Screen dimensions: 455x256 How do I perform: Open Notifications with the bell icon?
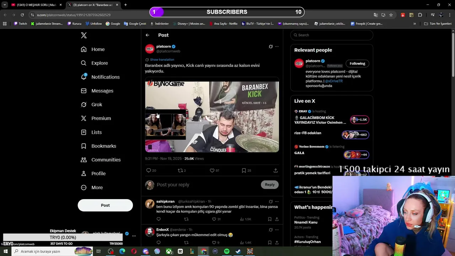[x=100, y=77]
